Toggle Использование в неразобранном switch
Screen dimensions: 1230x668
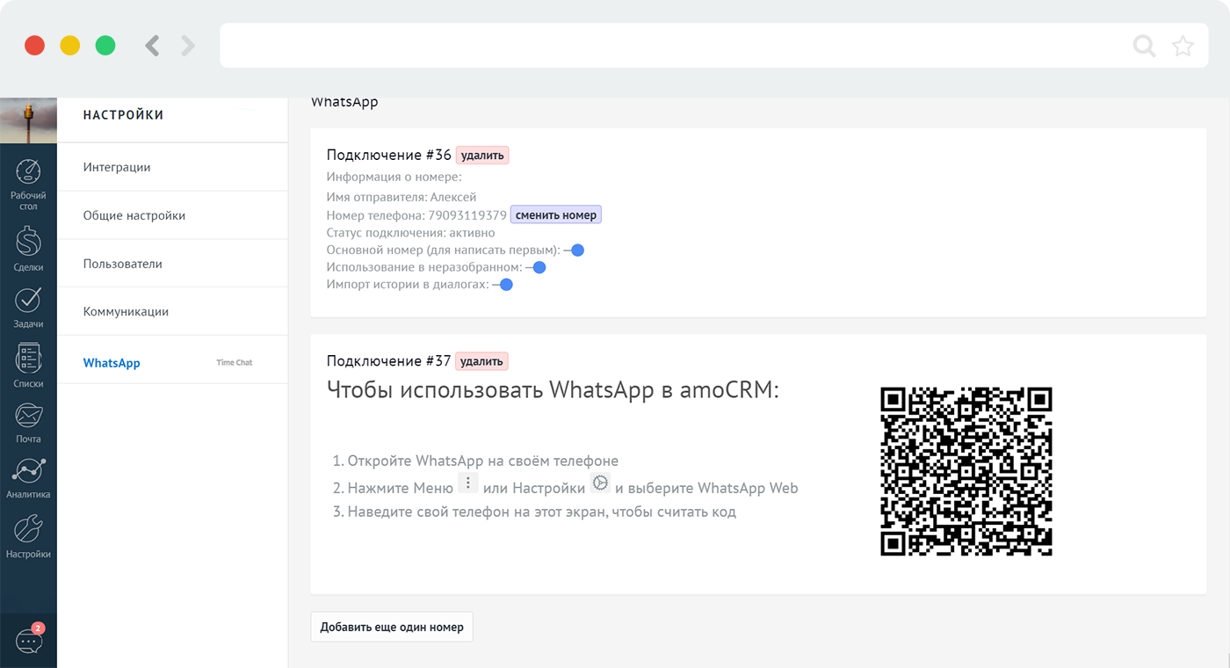(x=536, y=267)
